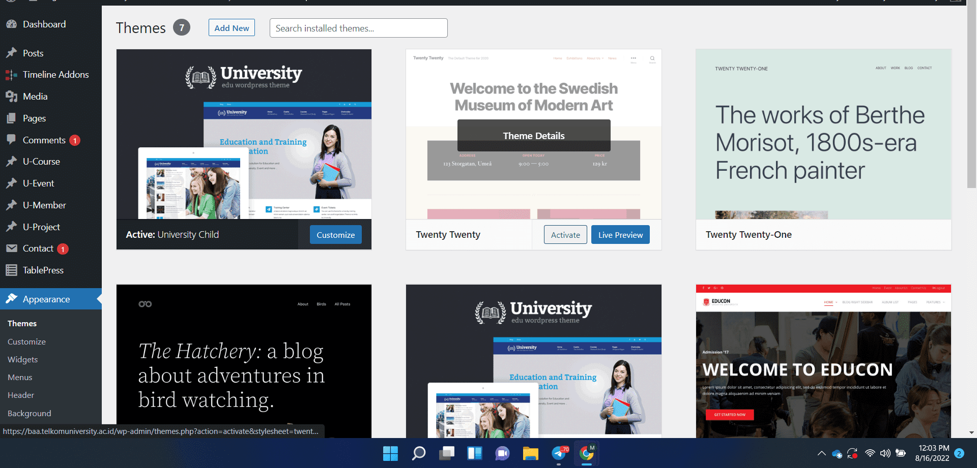Open the Dashboard menu
This screenshot has height=468, width=977.
click(x=44, y=24)
